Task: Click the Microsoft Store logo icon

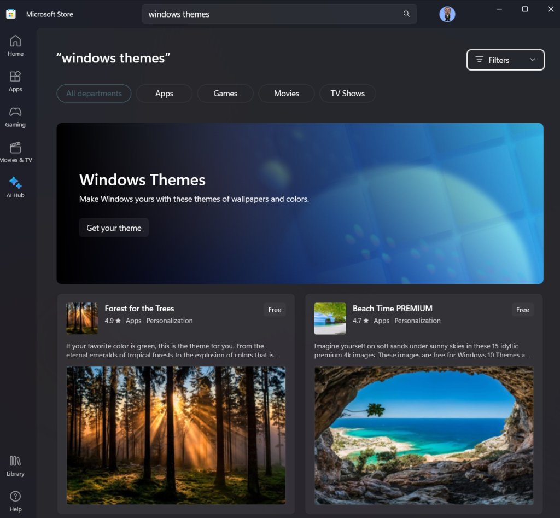Action: tap(11, 14)
